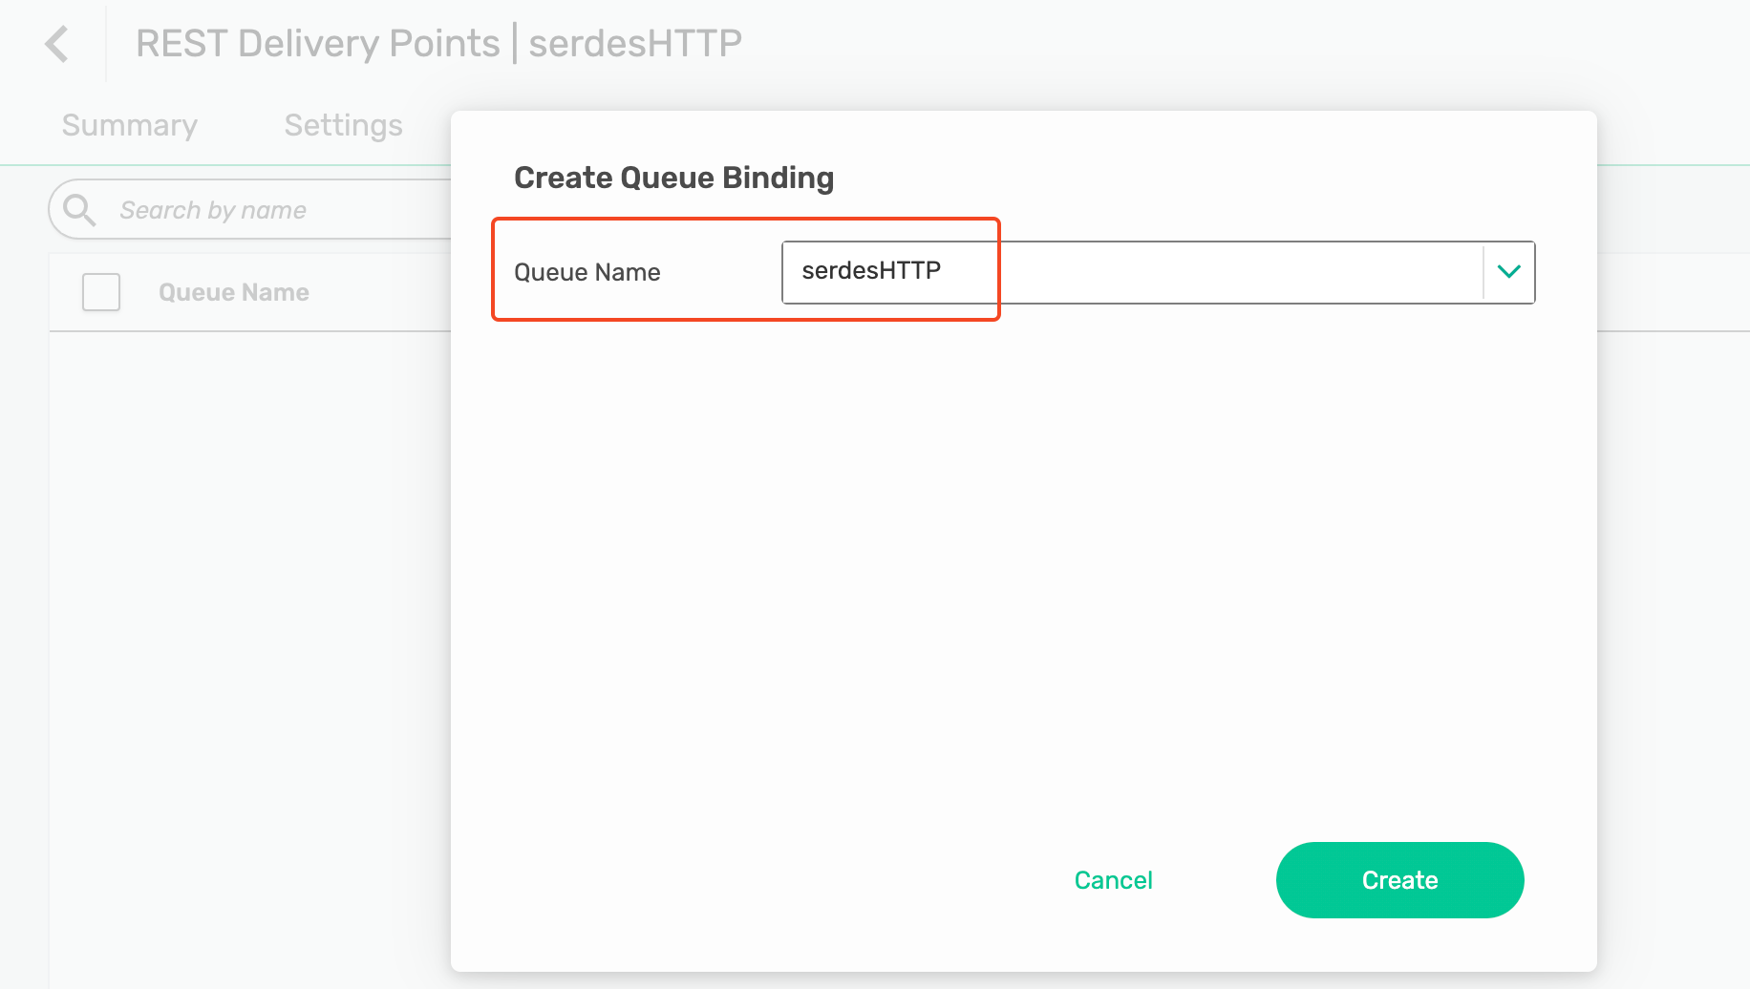
Task: Click the Queue Name column header
Action: coord(233,292)
